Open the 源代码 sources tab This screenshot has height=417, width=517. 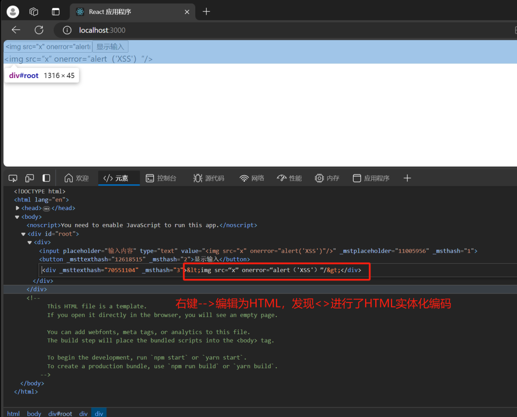coord(209,178)
